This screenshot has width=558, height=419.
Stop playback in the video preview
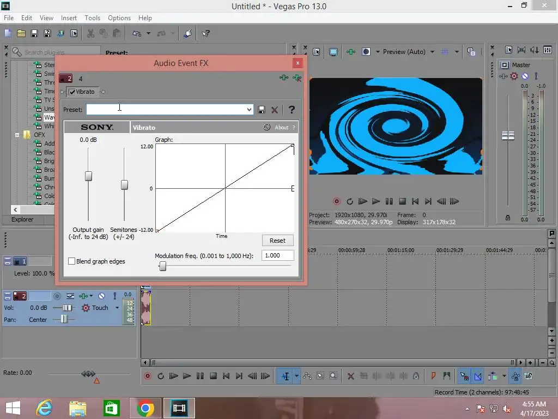click(402, 202)
